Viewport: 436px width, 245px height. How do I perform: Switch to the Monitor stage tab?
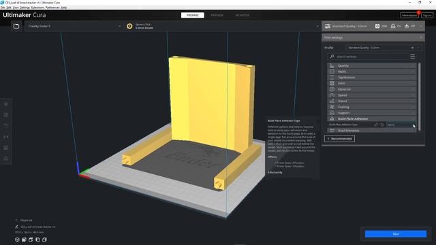pos(243,15)
